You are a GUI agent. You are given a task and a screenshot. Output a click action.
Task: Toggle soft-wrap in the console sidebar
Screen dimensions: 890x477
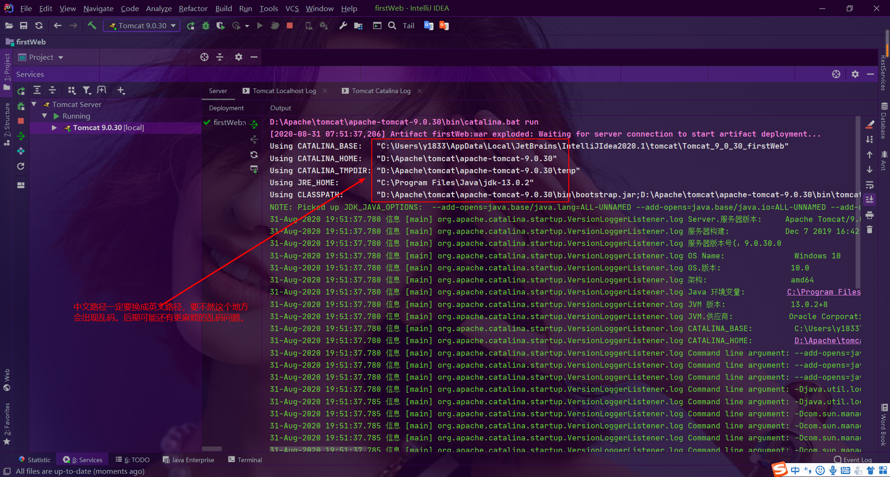(870, 185)
